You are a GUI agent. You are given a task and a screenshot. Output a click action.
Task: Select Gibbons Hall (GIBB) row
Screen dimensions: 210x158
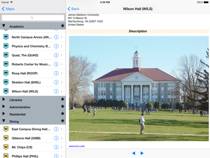pos(33,138)
